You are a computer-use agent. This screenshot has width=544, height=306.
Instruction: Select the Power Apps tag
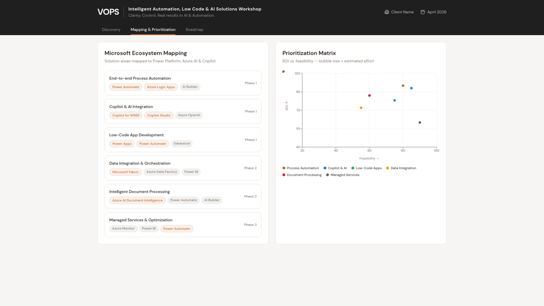point(122,144)
